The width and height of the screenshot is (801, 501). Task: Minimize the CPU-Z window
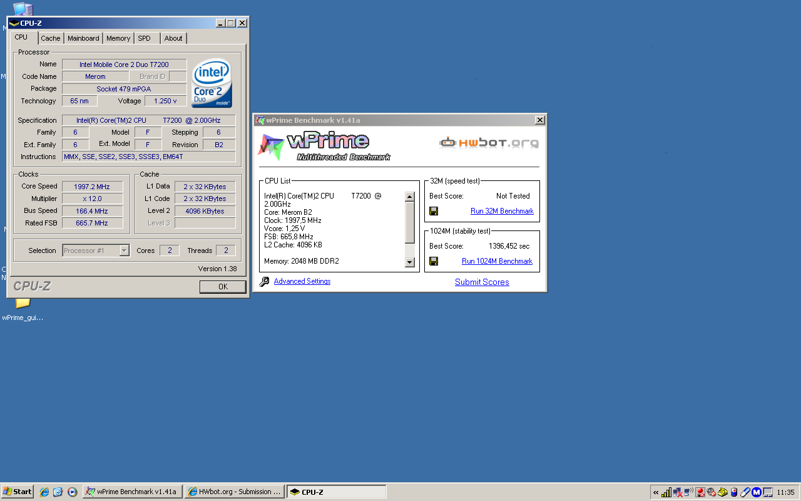coord(221,23)
